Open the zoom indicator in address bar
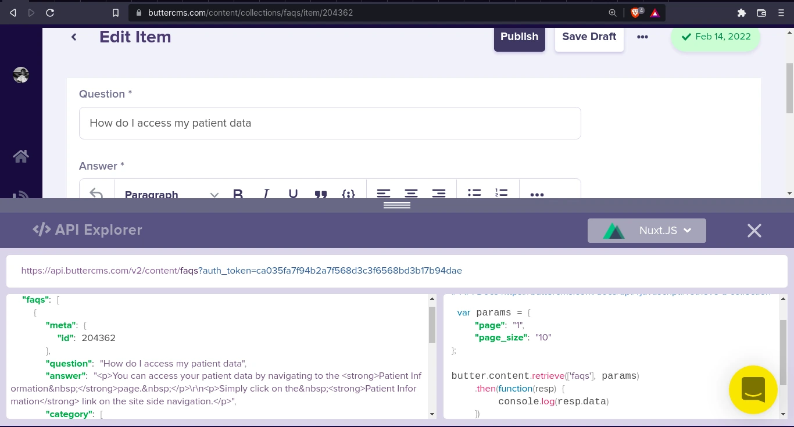Viewport: 794px width, 427px height. click(x=612, y=12)
